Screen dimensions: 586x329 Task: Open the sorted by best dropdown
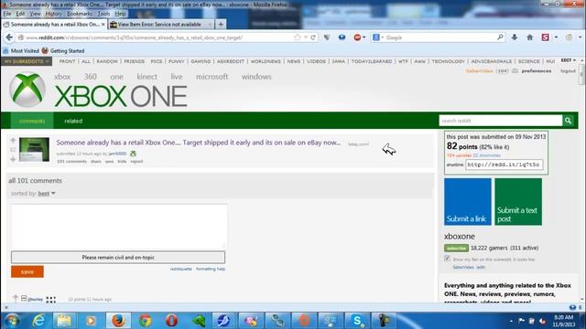pyautogui.click(x=47, y=193)
